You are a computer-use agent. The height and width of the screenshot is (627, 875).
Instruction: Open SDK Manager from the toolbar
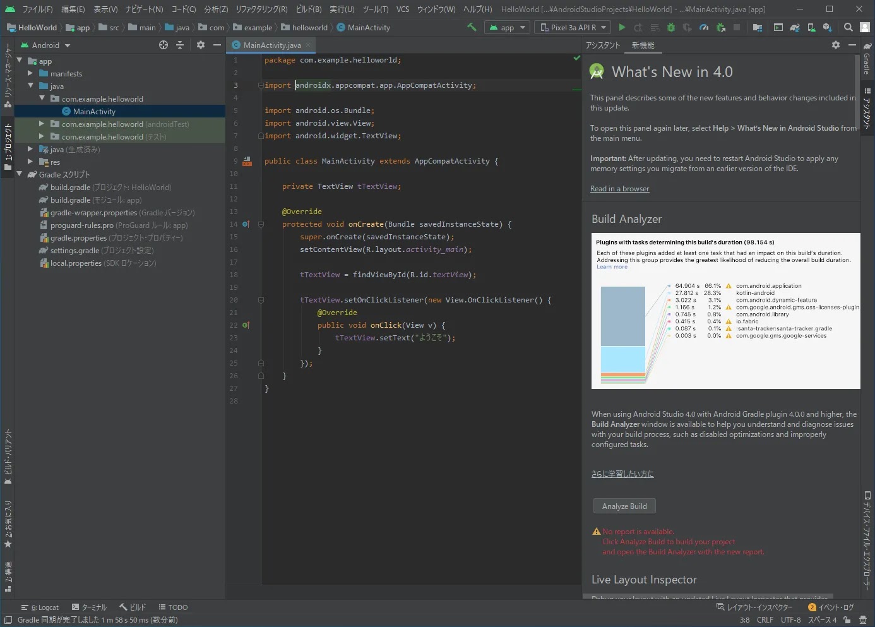827,28
